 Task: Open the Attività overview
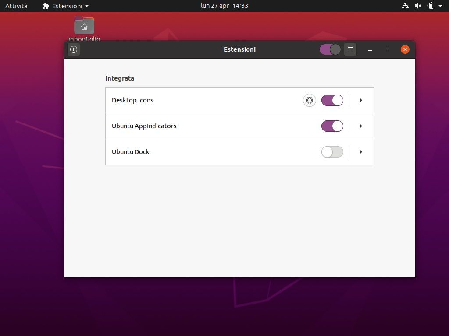coord(16,6)
